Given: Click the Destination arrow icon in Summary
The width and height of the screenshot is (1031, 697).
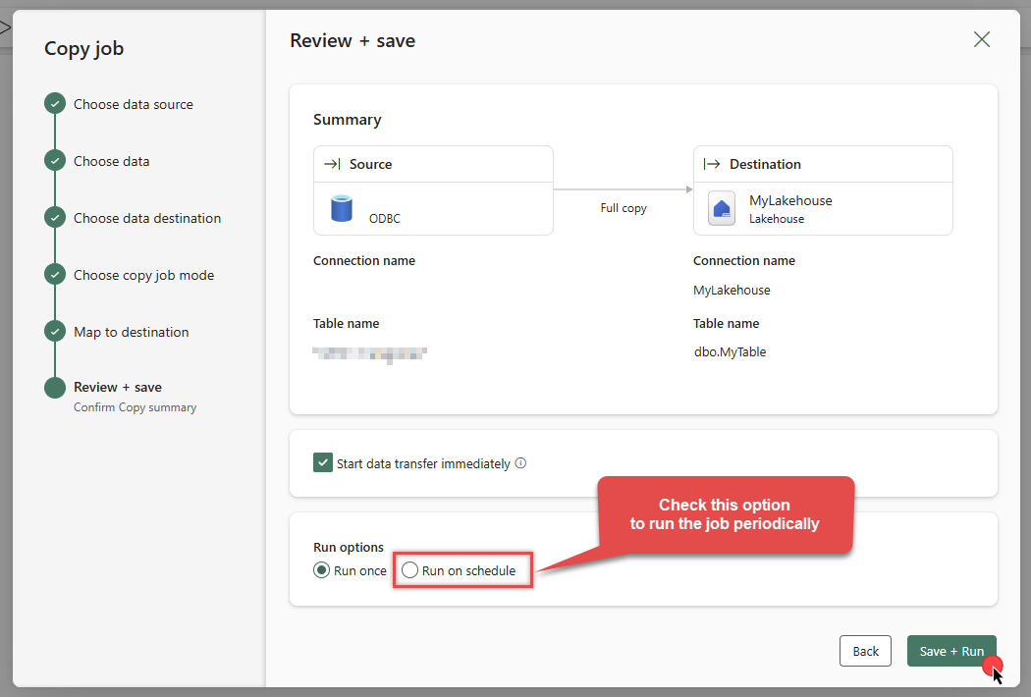Looking at the screenshot, I should [x=715, y=163].
